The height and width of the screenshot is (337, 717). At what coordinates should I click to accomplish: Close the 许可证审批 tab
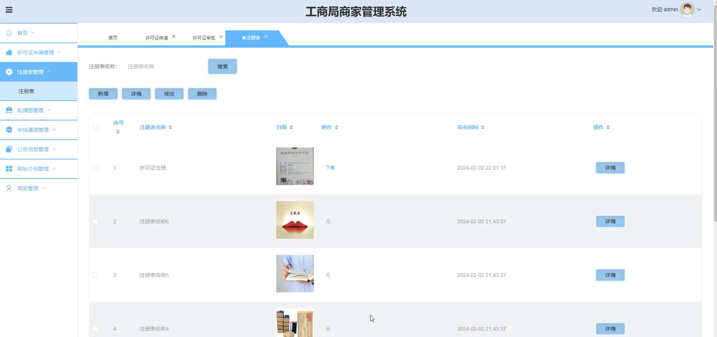(221, 36)
